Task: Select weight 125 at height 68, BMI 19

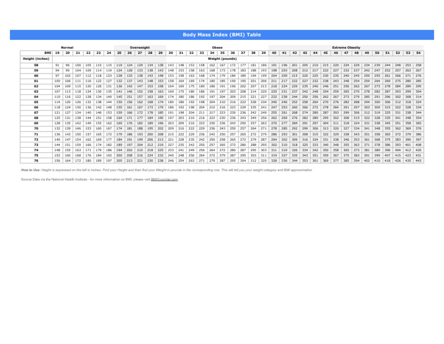Action: click(x=57, y=118)
